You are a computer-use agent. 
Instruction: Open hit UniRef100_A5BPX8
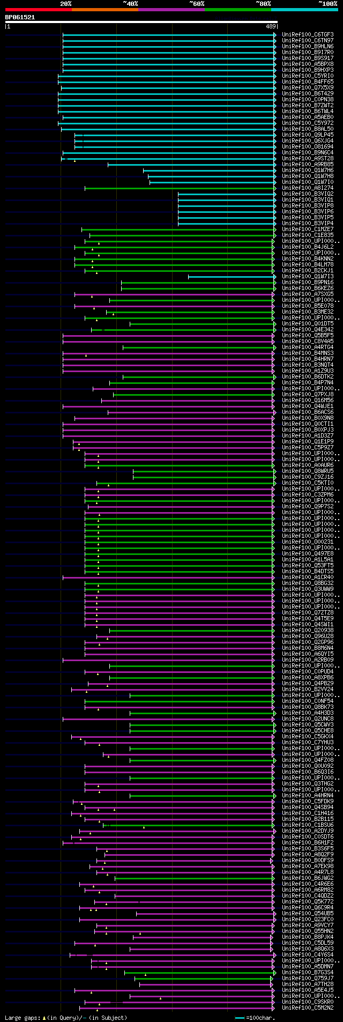pos(308,64)
